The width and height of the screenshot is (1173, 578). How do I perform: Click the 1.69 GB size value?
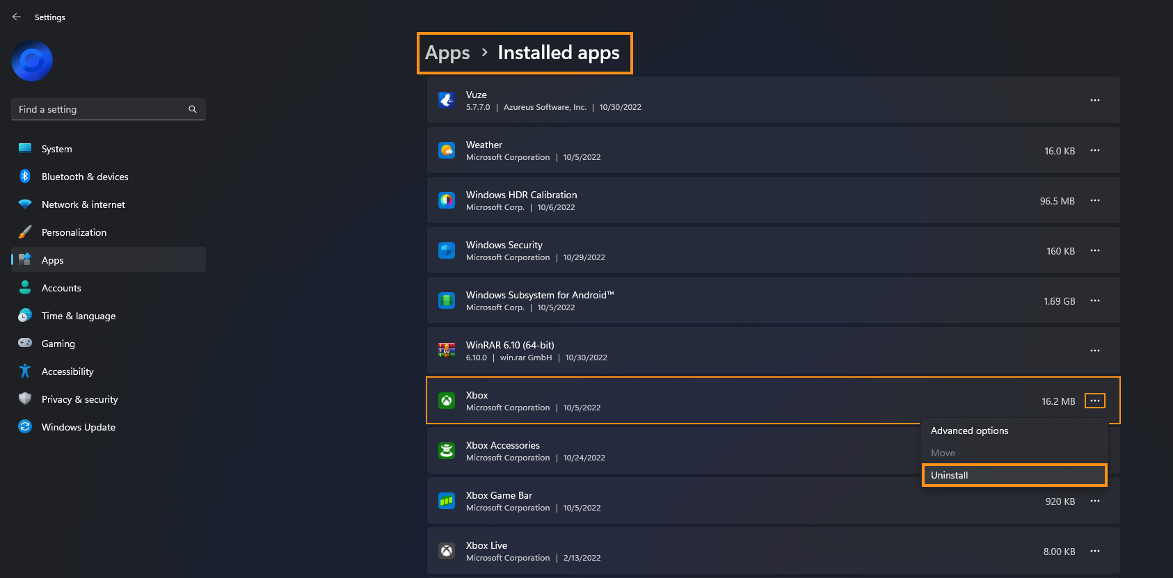click(x=1059, y=301)
